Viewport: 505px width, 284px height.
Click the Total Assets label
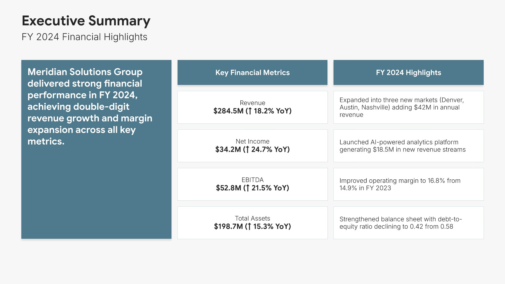click(x=252, y=219)
